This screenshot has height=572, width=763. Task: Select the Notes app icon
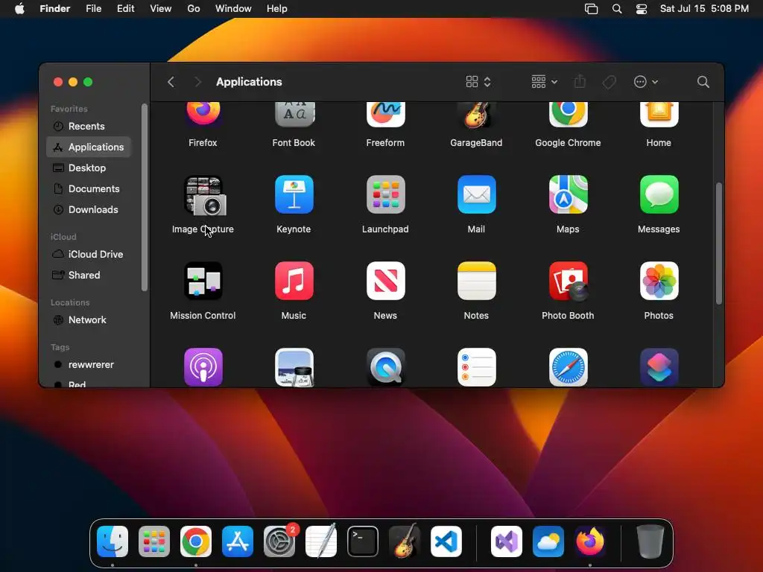click(476, 281)
